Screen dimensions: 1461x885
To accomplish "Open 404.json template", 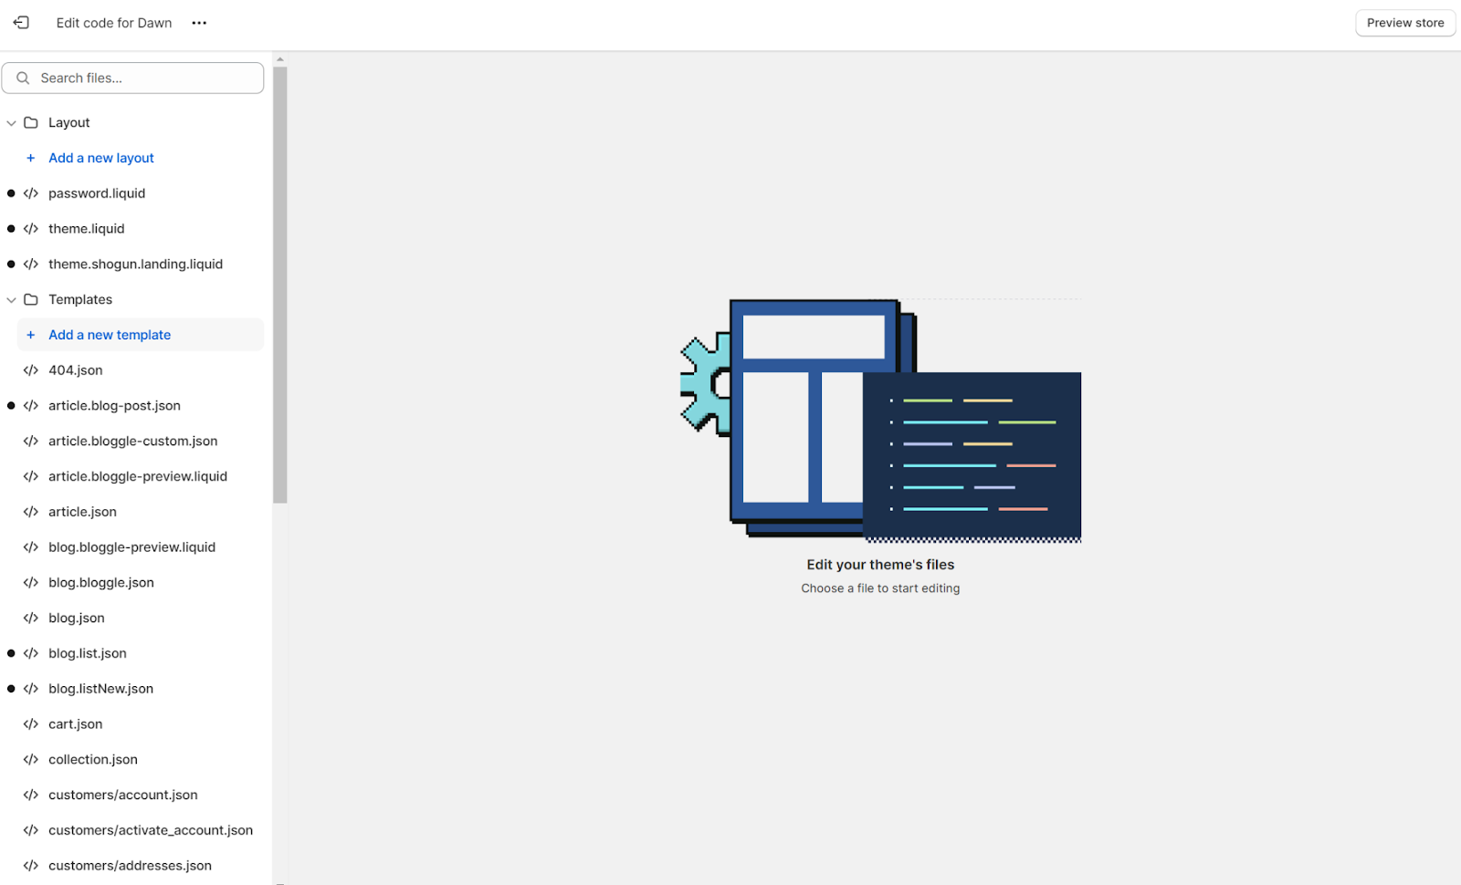I will [76, 370].
